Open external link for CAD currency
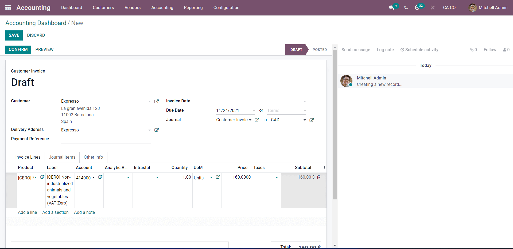The image size is (513, 249). (312, 120)
